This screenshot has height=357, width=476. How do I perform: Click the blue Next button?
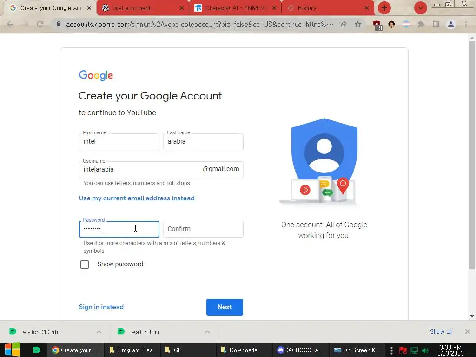tap(225, 307)
